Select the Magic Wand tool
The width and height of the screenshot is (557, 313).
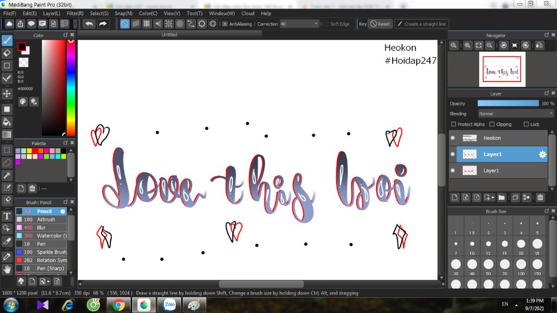[7, 175]
